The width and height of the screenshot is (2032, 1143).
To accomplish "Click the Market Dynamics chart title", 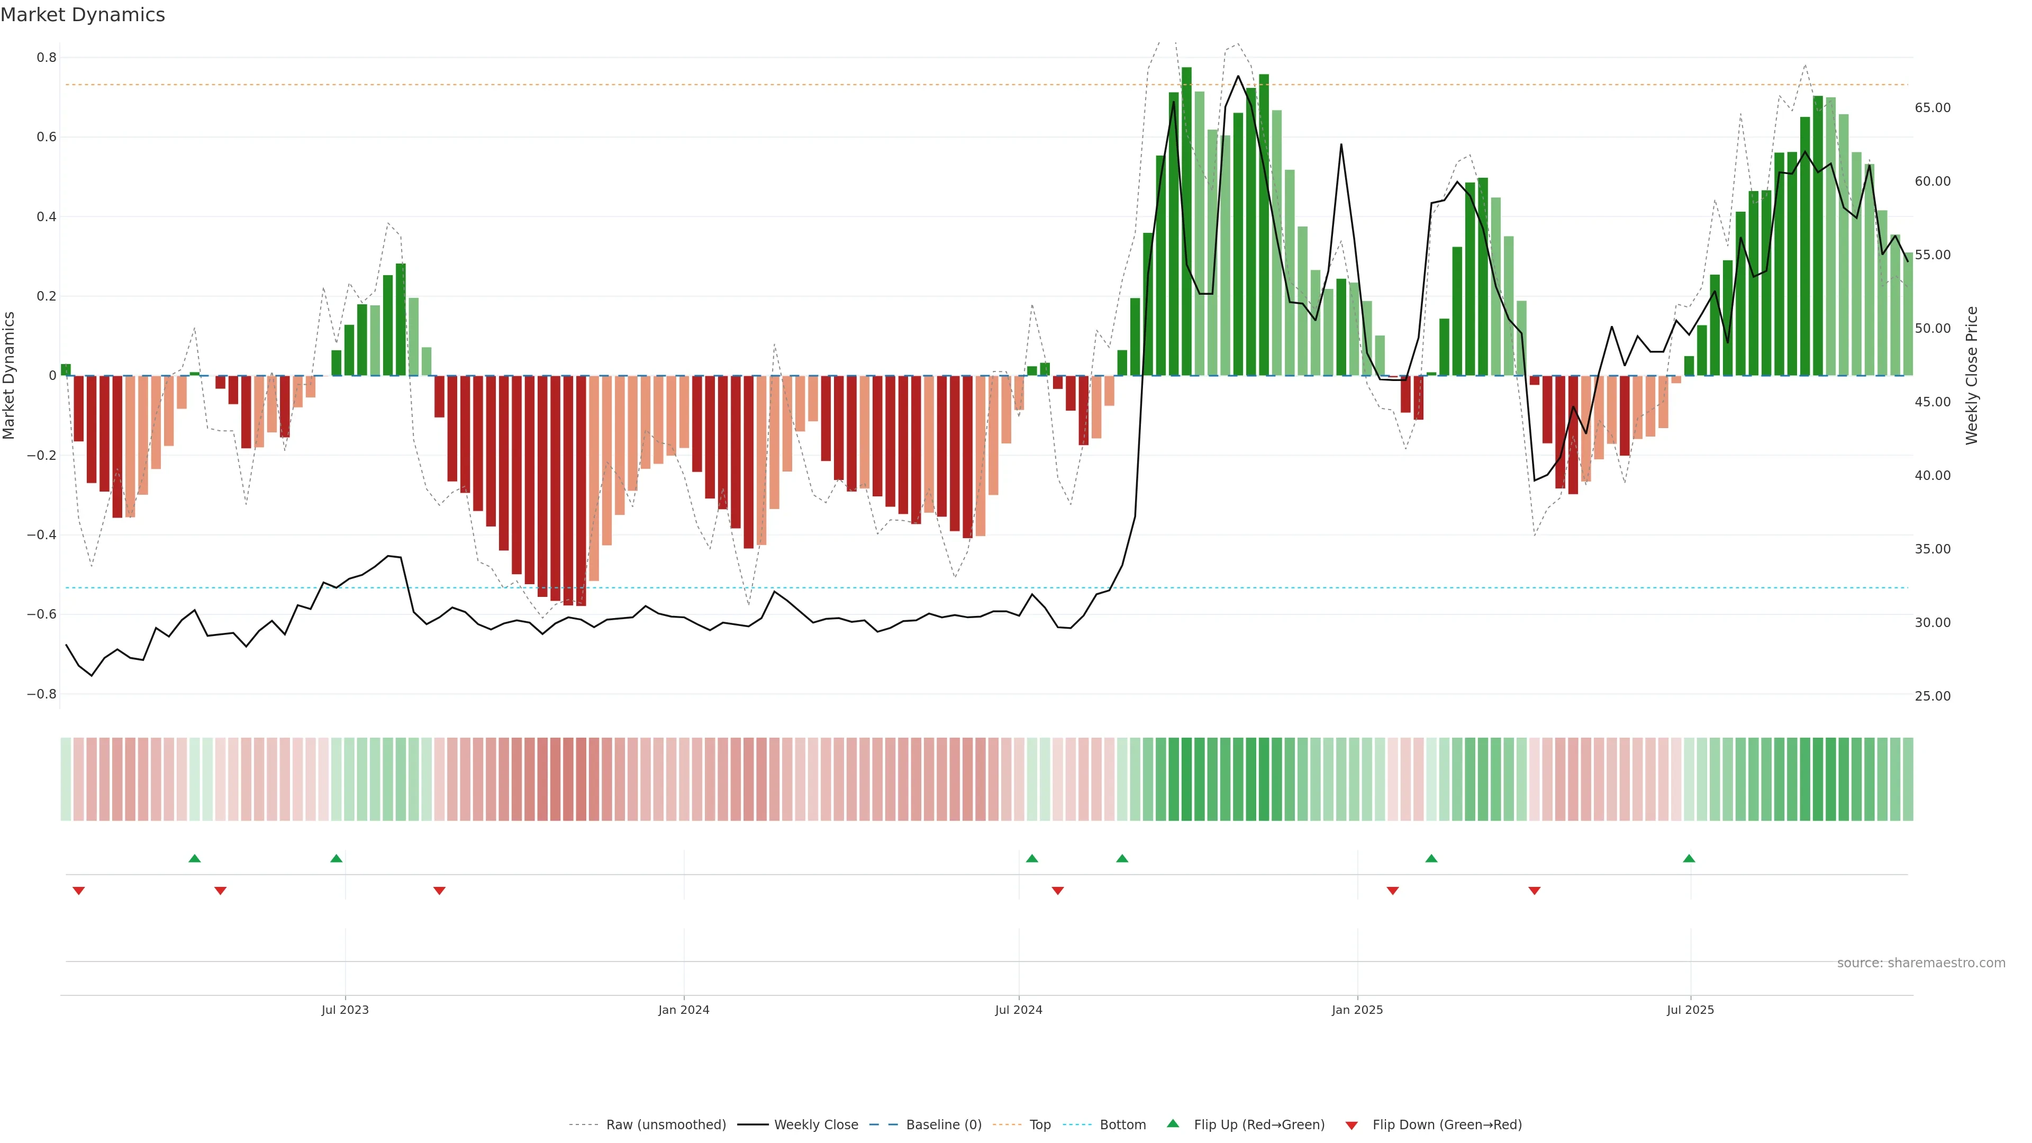I will [x=83, y=15].
